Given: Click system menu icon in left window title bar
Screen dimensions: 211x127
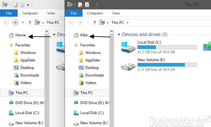Looking at the screenshot, I should pyautogui.click(x=5, y=5).
